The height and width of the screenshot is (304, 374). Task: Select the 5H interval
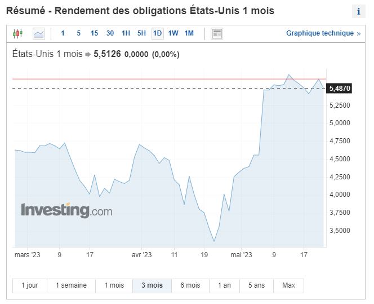pos(141,34)
